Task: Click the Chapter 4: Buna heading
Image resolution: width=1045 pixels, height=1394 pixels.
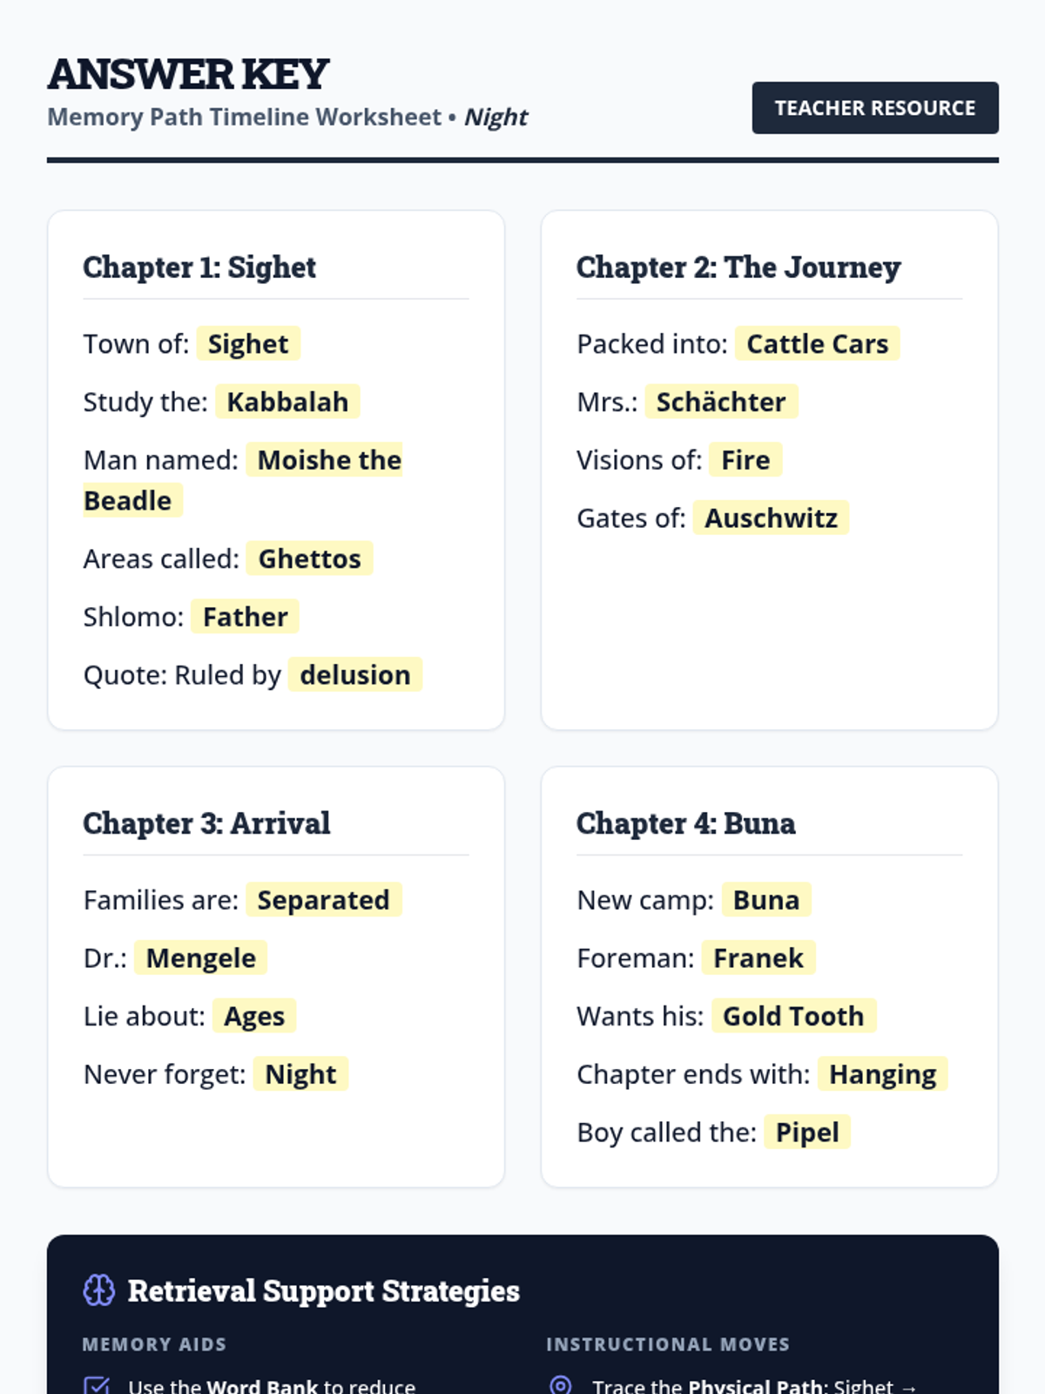Action: click(686, 823)
